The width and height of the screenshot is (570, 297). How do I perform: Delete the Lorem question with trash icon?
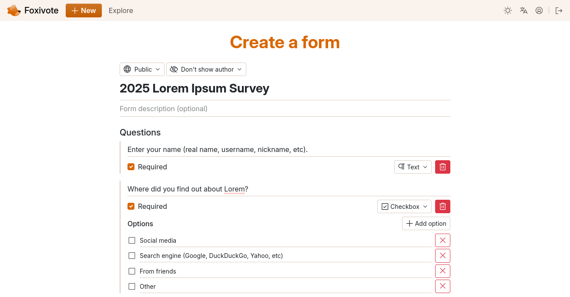point(443,206)
